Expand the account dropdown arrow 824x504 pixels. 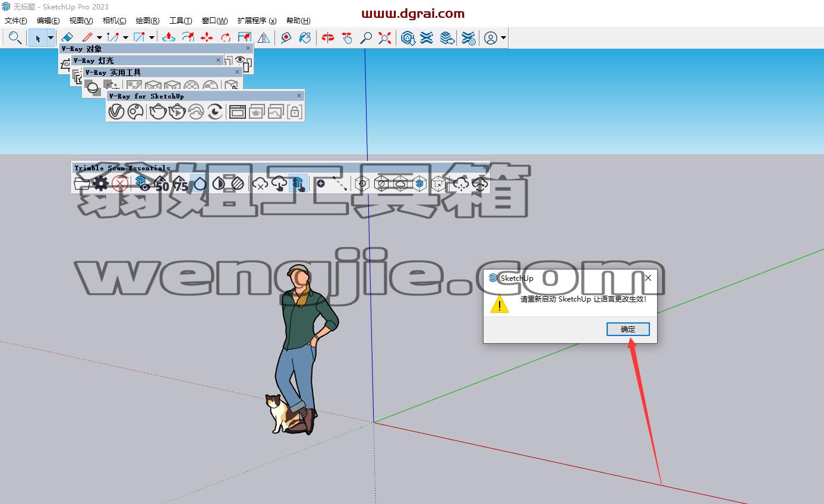click(x=503, y=38)
